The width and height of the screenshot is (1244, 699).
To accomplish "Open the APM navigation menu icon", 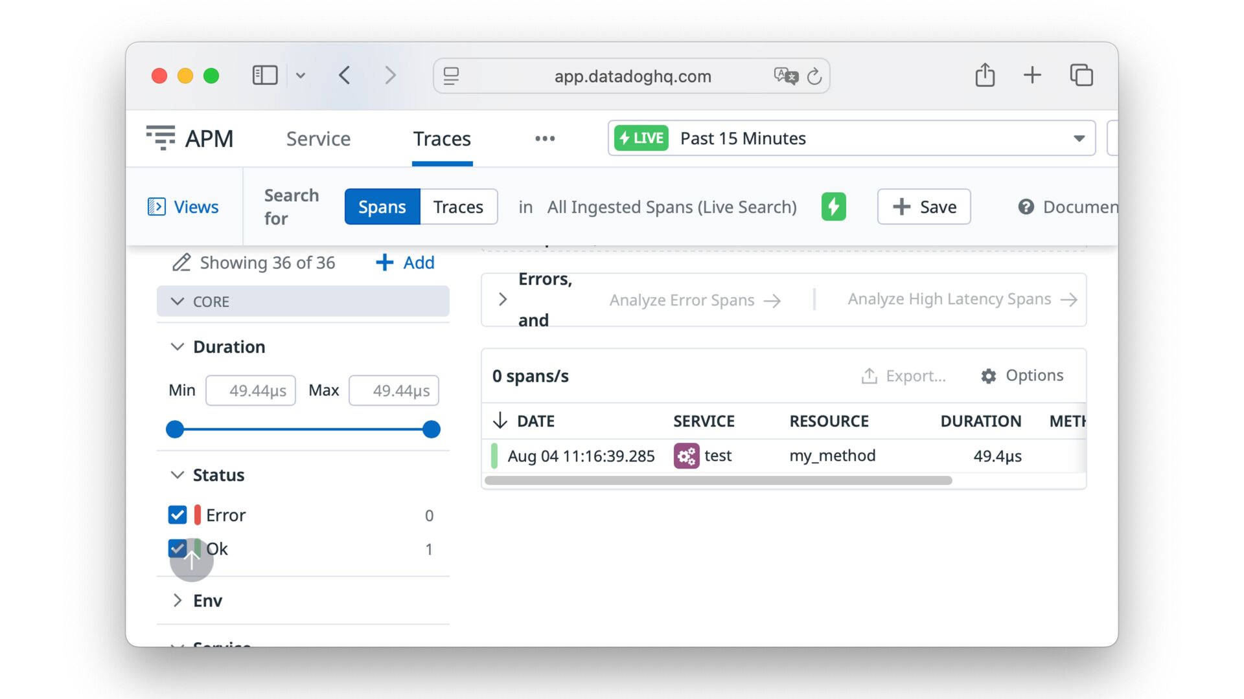I will point(161,138).
